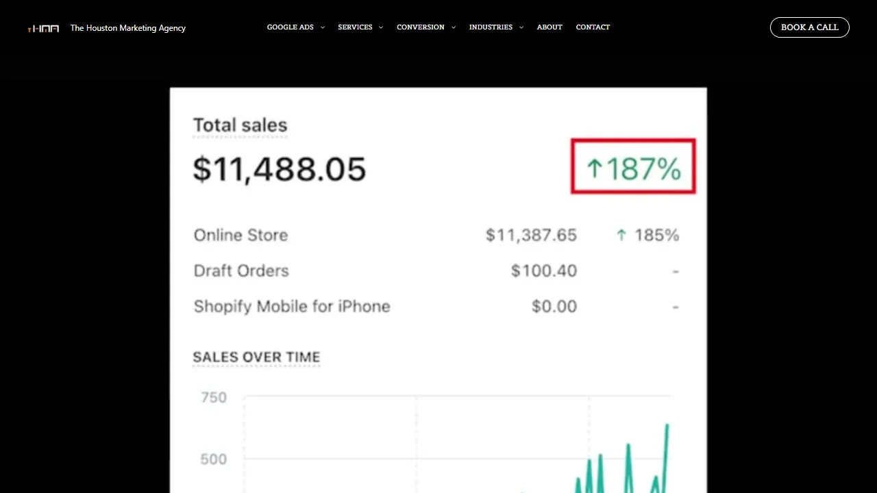Screen dimensions: 877x493
Task: Click the Shopify Mobile for iPhone entry
Action: pos(292,306)
